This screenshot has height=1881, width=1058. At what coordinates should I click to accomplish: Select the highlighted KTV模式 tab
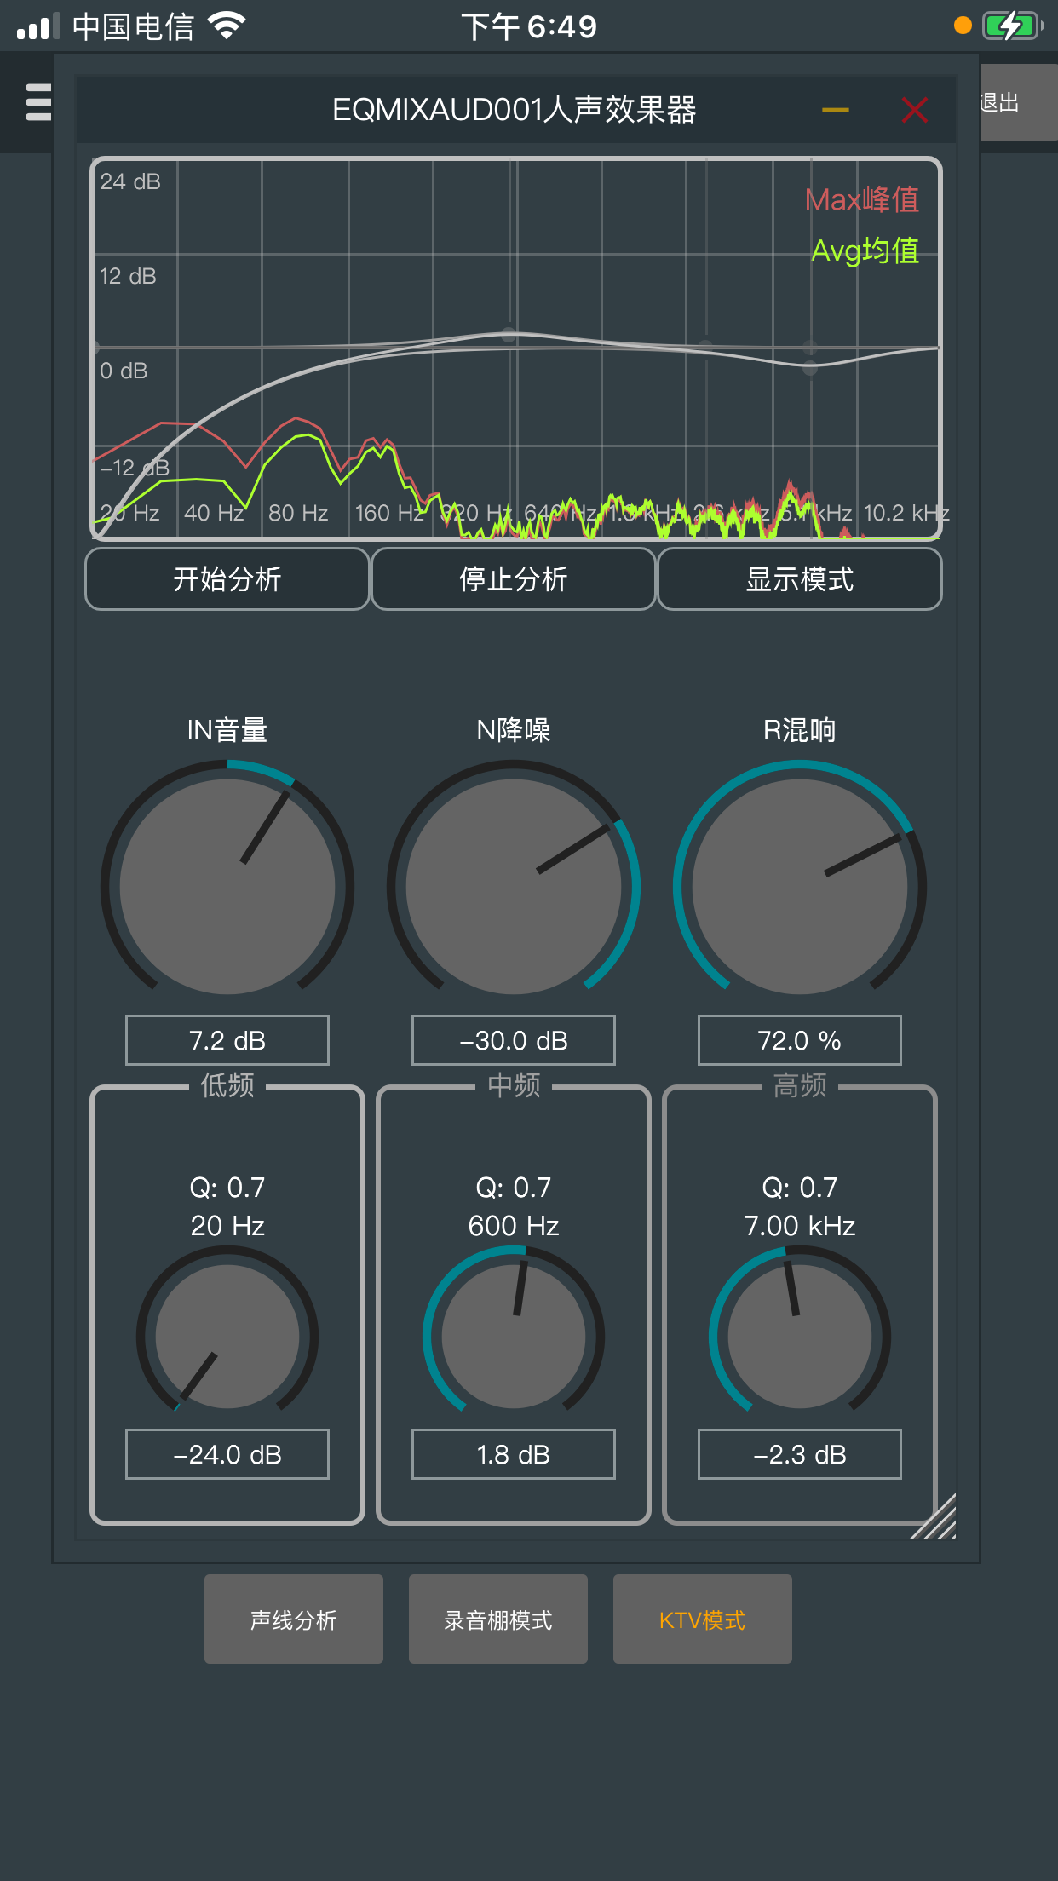tap(702, 1619)
